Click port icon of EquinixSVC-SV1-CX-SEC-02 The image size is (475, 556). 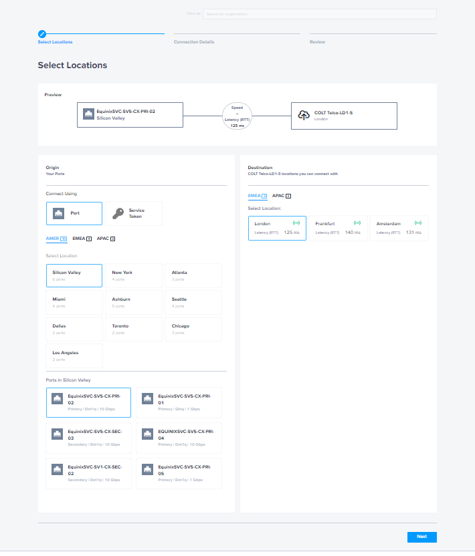pos(58,470)
